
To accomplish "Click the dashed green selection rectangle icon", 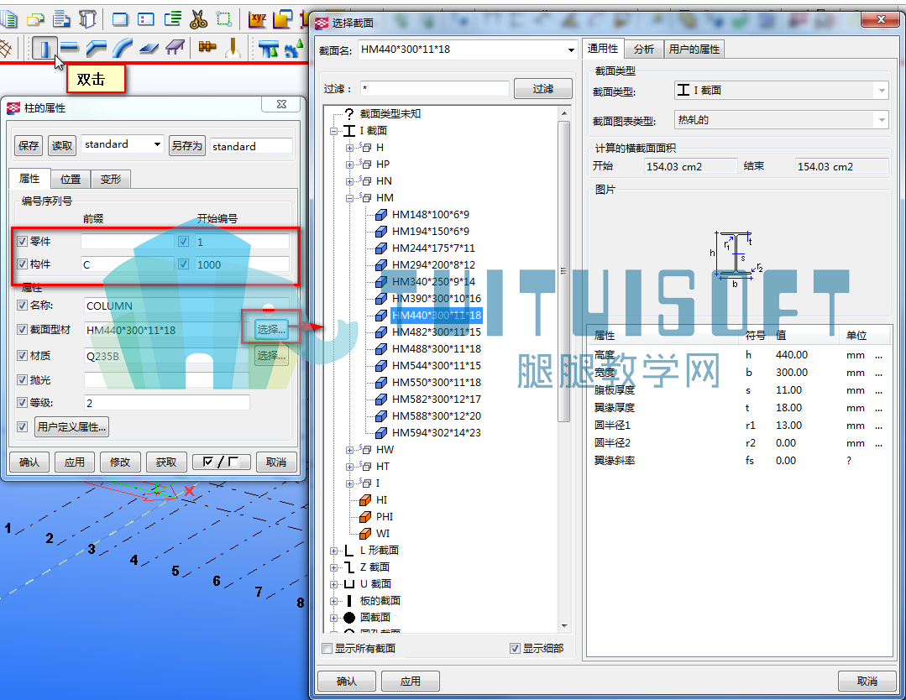I will [x=224, y=19].
